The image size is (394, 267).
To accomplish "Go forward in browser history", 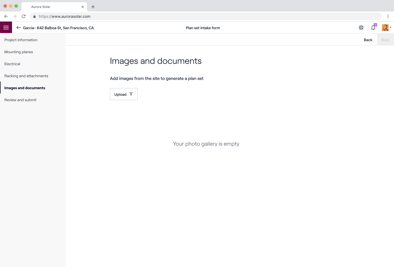I will tap(15, 16).
